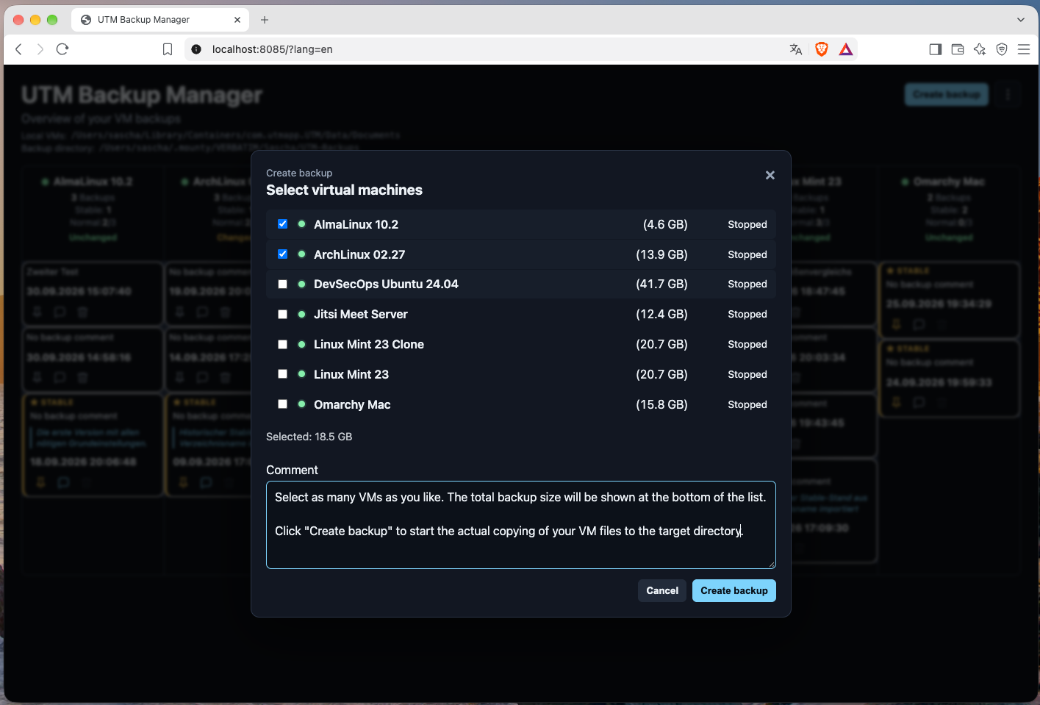
Task: Check the DevSecOps Ubuntu 24.04 checkbox
Action: point(282,284)
